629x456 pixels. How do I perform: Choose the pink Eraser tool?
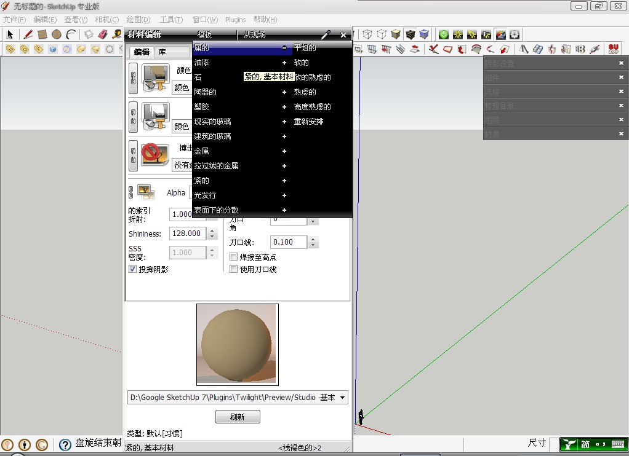pyautogui.click(x=103, y=35)
